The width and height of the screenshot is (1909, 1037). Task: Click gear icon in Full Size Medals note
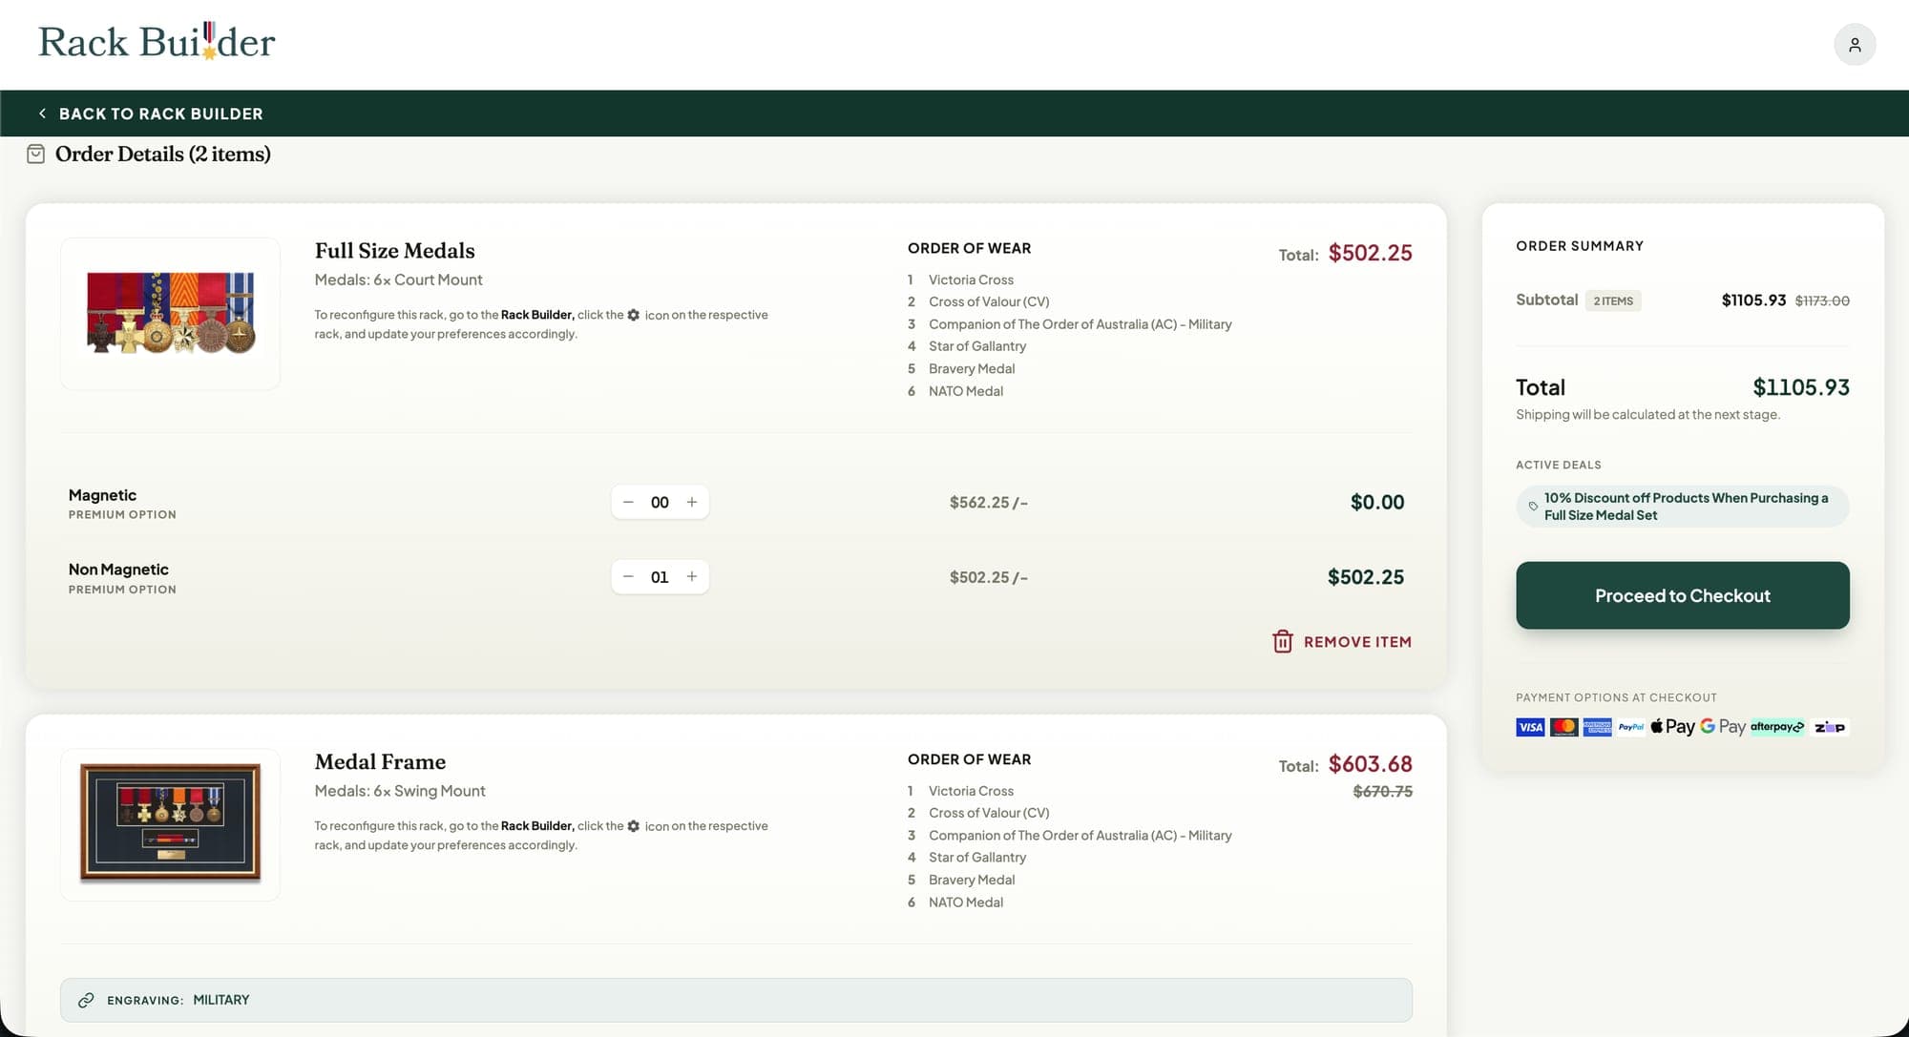click(634, 315)
